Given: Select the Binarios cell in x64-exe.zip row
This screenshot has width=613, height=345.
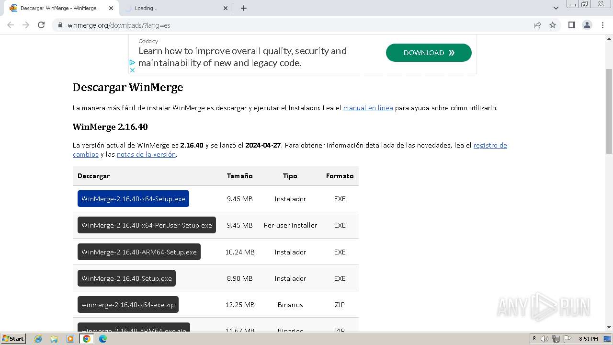Looking at the screenshot, I should pyautogui.click(x=290, y=305).
